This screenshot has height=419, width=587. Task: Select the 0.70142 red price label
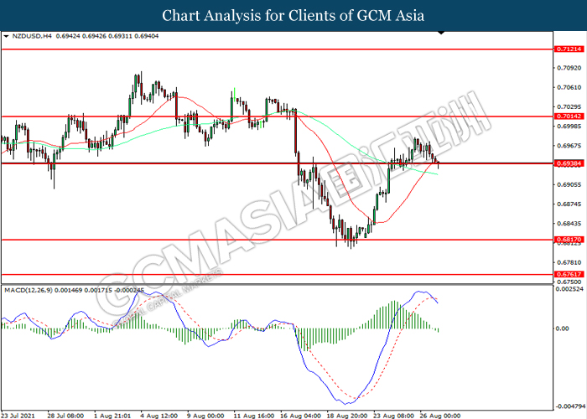coord(569,116)
